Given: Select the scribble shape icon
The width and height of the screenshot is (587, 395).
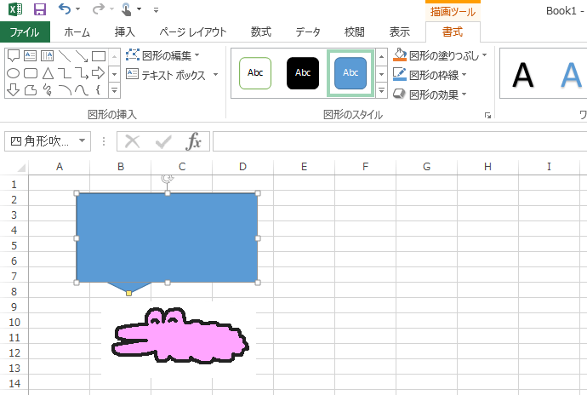Looking at the screenshot, I should (x=47, y=90).
